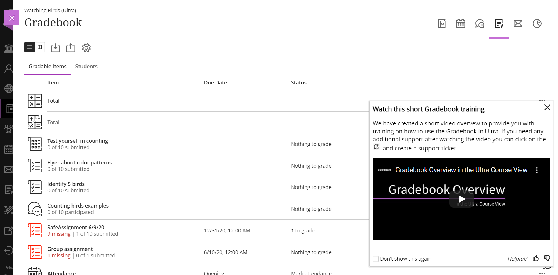Open the Gradebook settings gear
The image size is (558, 275).
[x=86, y=48]
